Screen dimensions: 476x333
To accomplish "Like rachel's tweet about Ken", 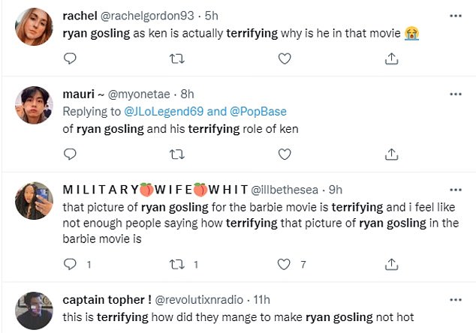I will [x=284, y=58].
